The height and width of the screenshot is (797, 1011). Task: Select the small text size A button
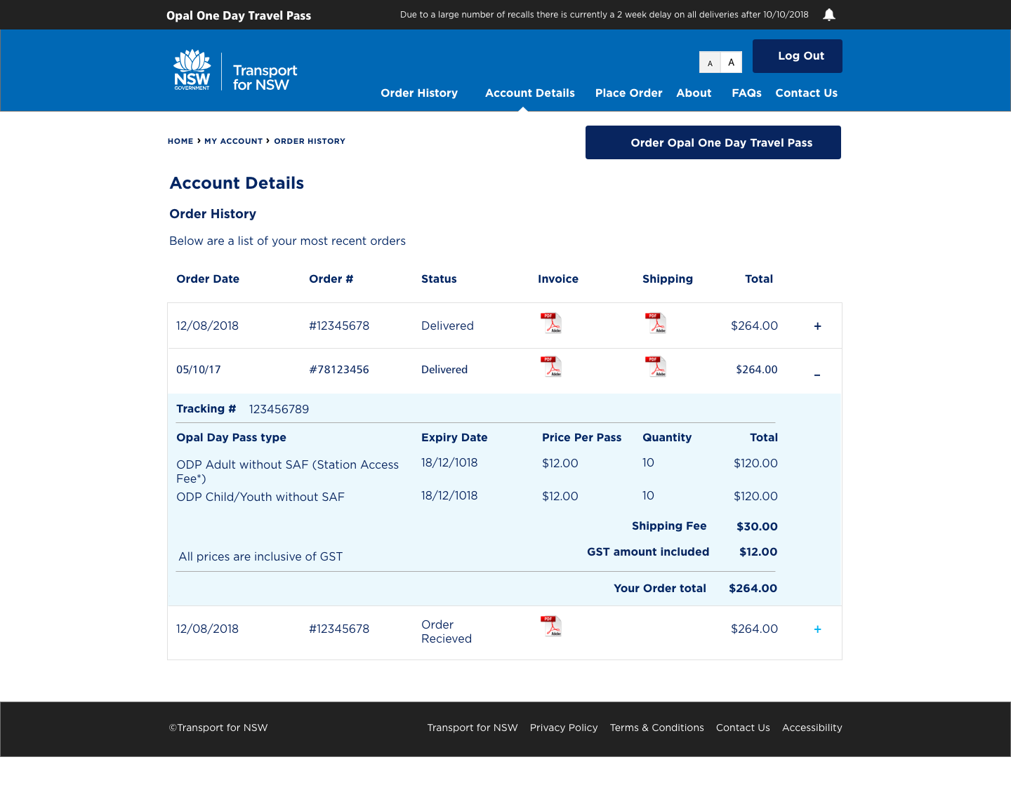pyautogui.click(x=710, y=62)
